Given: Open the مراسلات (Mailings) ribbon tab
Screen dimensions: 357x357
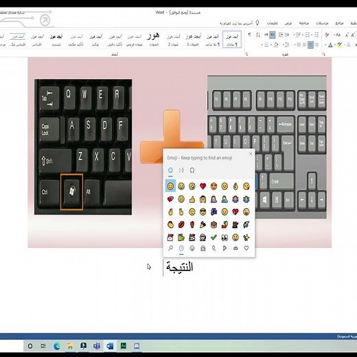Looking at the screenshot, I should [322, 23].
